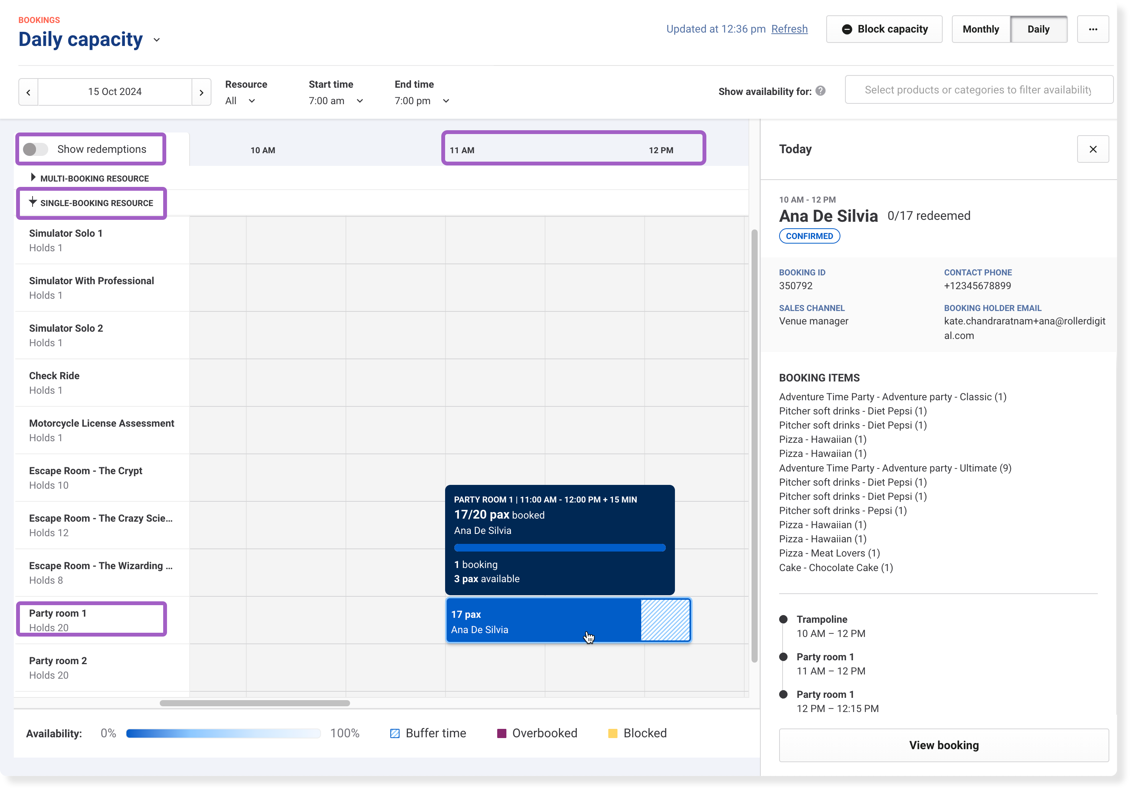Open the Resource filter dropdown
Screen dimensions: 1130x789
[240, 101]
